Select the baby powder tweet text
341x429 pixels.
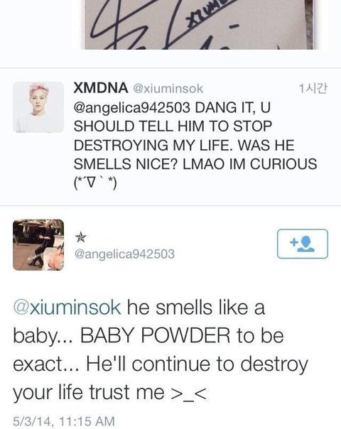click(x=161, y=351)
